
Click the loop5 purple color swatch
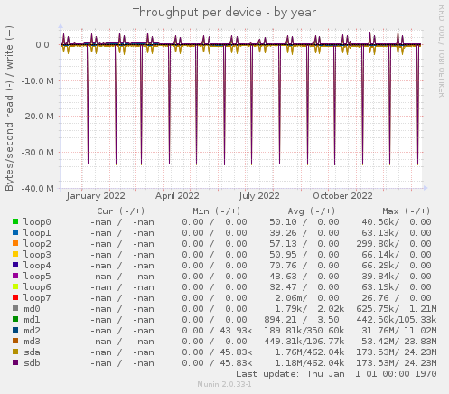point(15,276)
